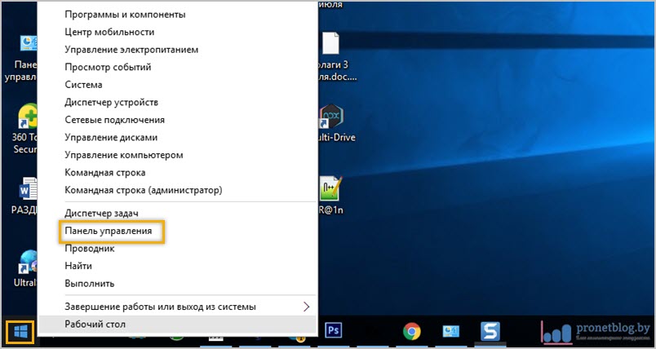Screen dimensions: 656x349
Task: Click the Windows Start button
Action: (20, 331)
